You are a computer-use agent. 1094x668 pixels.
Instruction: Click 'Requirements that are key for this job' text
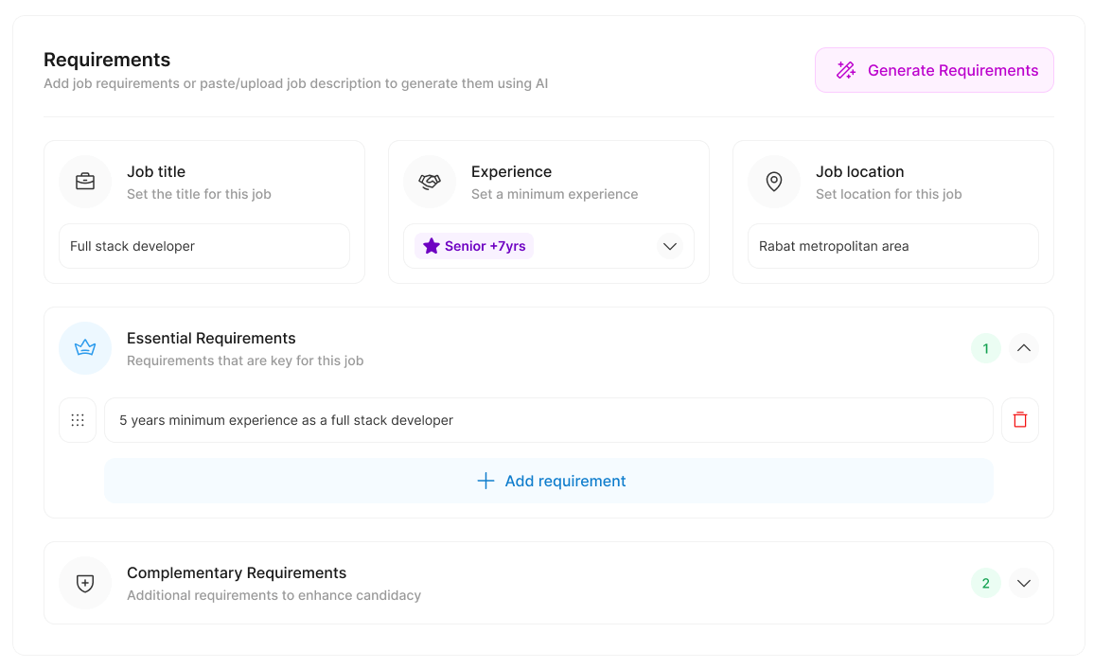point(245,361)
